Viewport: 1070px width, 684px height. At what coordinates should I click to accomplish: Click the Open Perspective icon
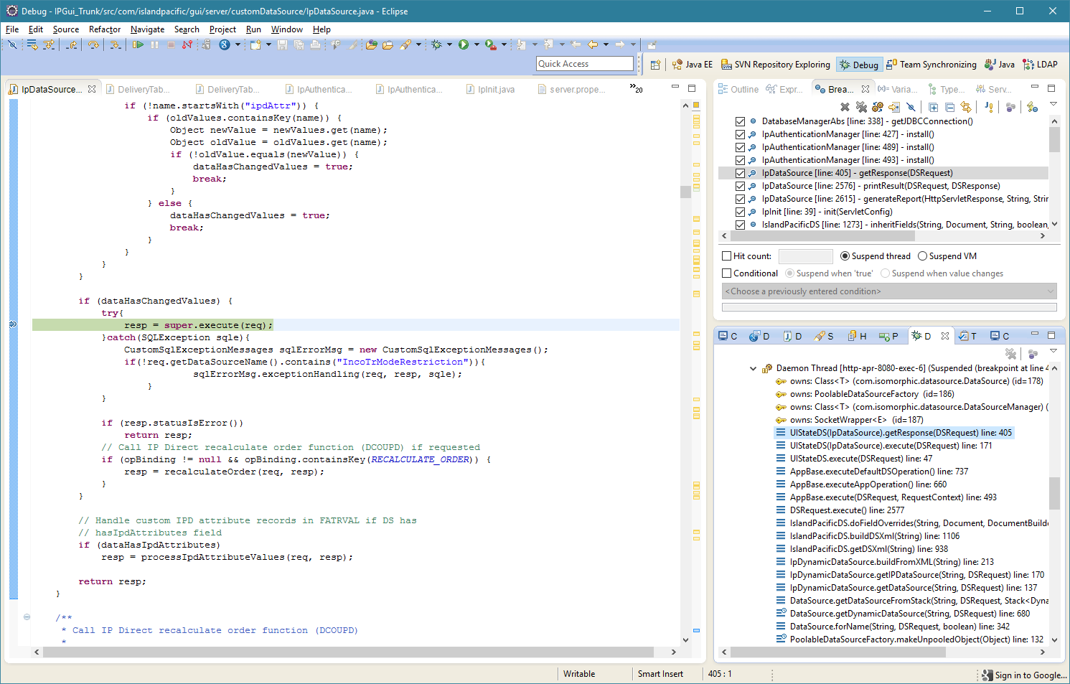coord(655,65)
